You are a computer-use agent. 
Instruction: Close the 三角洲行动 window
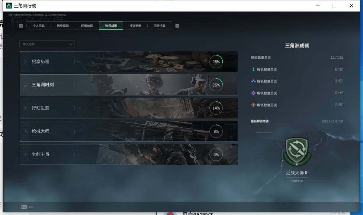coord(351,6)
